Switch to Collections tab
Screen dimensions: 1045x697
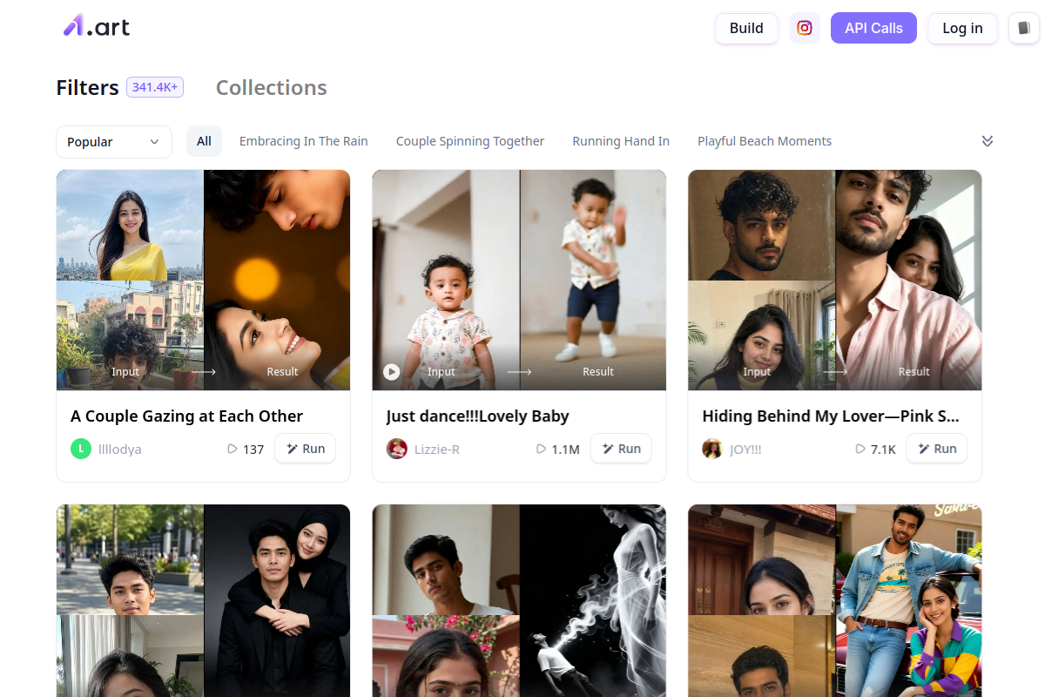click(x=272, y=88)
